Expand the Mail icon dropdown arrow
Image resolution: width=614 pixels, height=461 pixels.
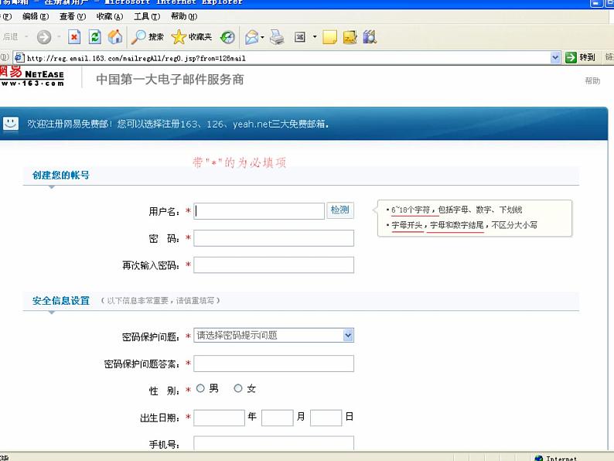(x=262, y=37)
